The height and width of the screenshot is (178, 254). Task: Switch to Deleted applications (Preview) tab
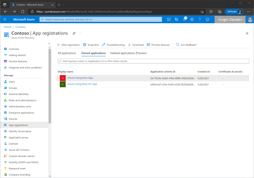128,53
